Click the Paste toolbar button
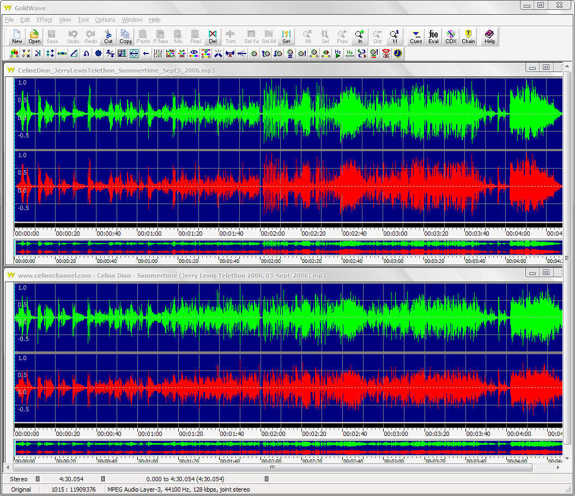The width and height of the screenshot is (575, 496). pos(143,37)
